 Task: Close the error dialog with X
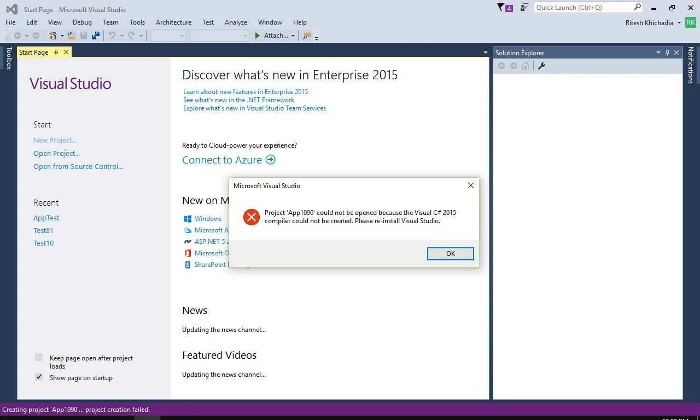[470, 185]
